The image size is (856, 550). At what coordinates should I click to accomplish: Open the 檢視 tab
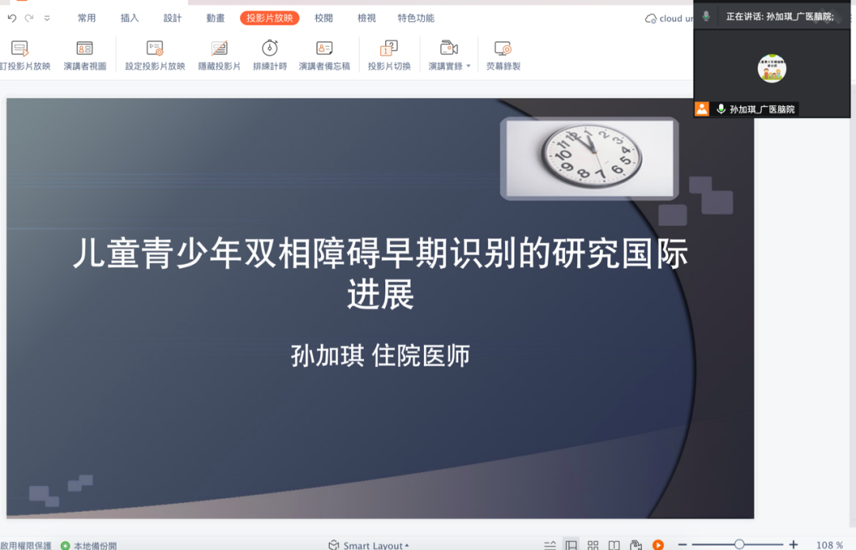coord(367,18)
